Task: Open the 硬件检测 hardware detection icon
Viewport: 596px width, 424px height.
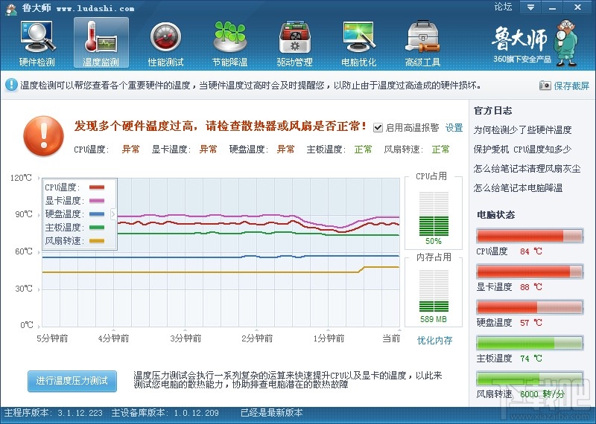Action: [37, 36]
